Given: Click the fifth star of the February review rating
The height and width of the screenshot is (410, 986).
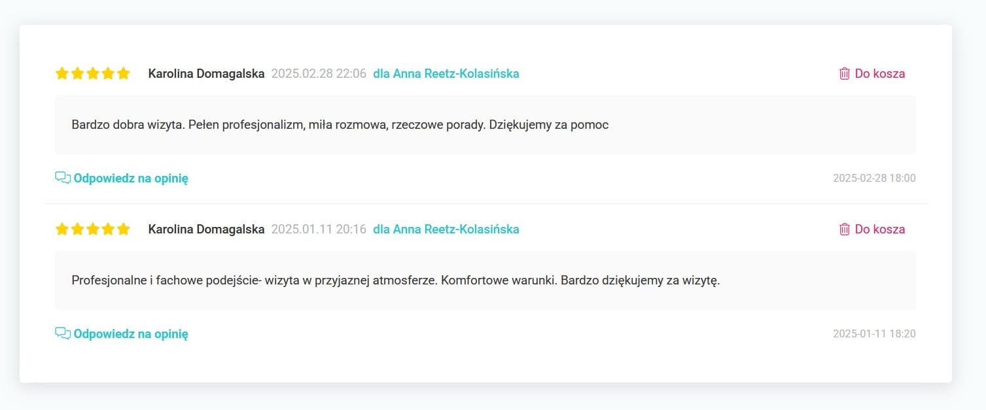Looking at the screenshot, I should click(124, 73).
